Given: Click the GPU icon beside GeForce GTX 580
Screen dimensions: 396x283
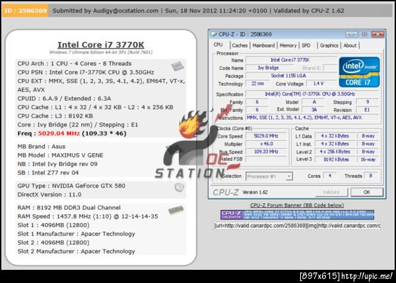Looking at the screenshot, I should pyautogui.click(x=180, y=188).
